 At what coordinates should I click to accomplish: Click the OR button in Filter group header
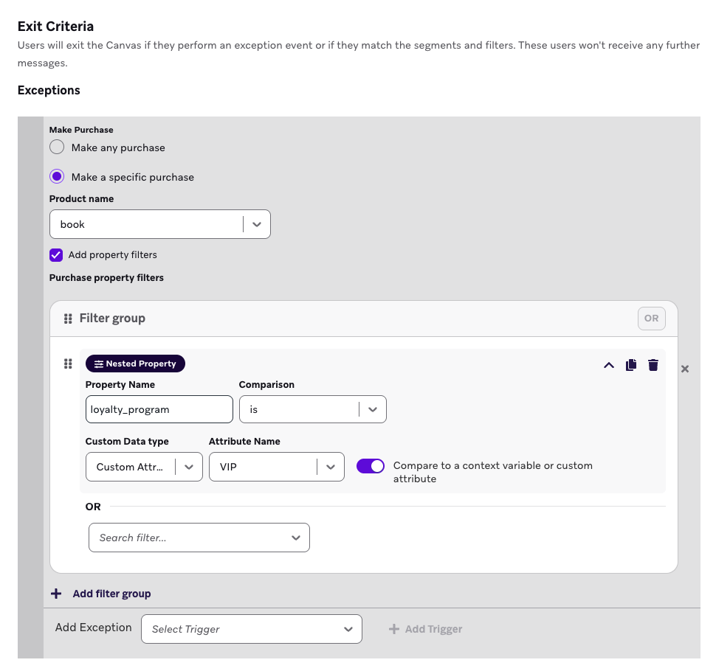pos(651,319)
